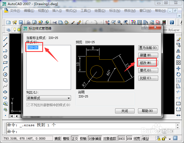This screenshot has height=143, width=184.
Task: Click the Plot printer icon
Action: click(28, 22)
